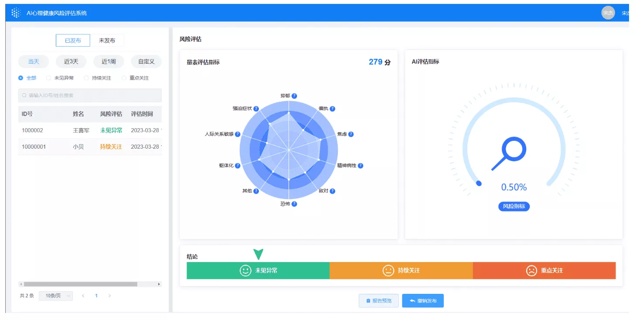Click the help icon beside 强迫症状
The image size is (636, 320).
click(x=256, y=109)
